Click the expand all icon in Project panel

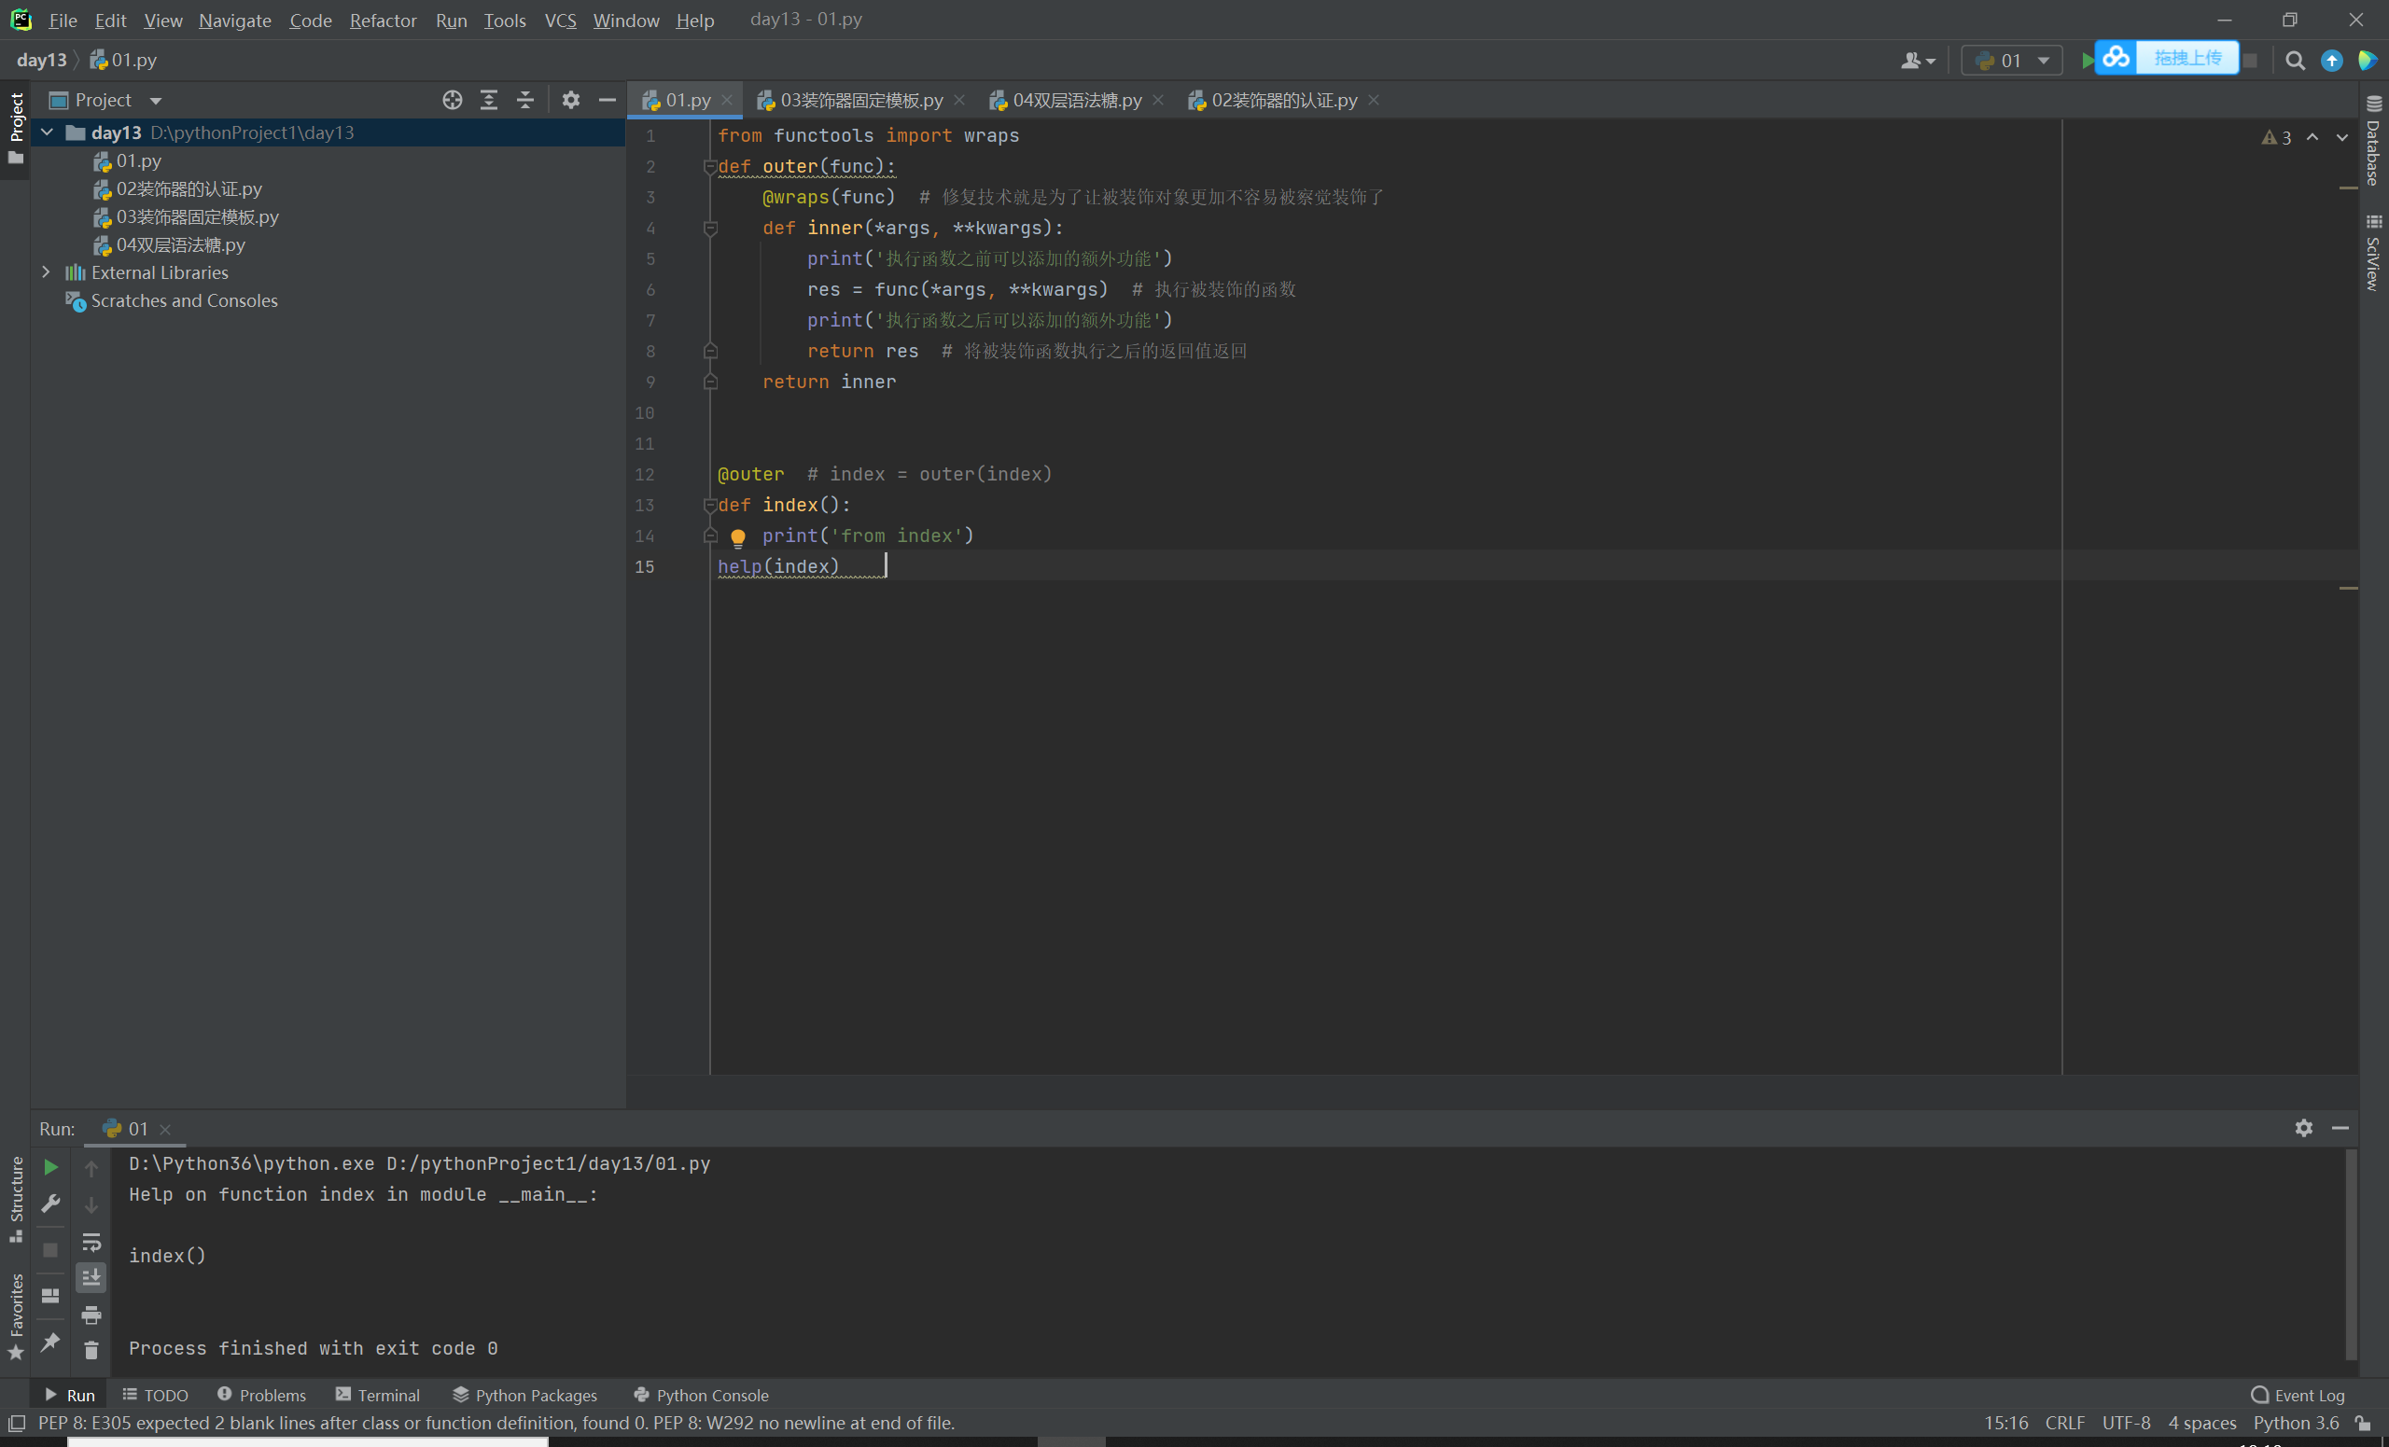click(489, 100)
